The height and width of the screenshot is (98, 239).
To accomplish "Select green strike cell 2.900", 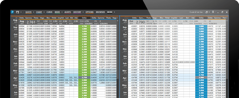I will [84, 85].
